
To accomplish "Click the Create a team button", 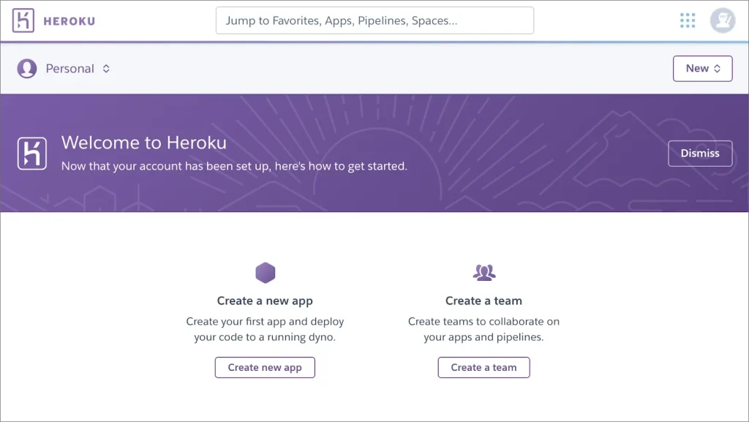I will 483,368.
